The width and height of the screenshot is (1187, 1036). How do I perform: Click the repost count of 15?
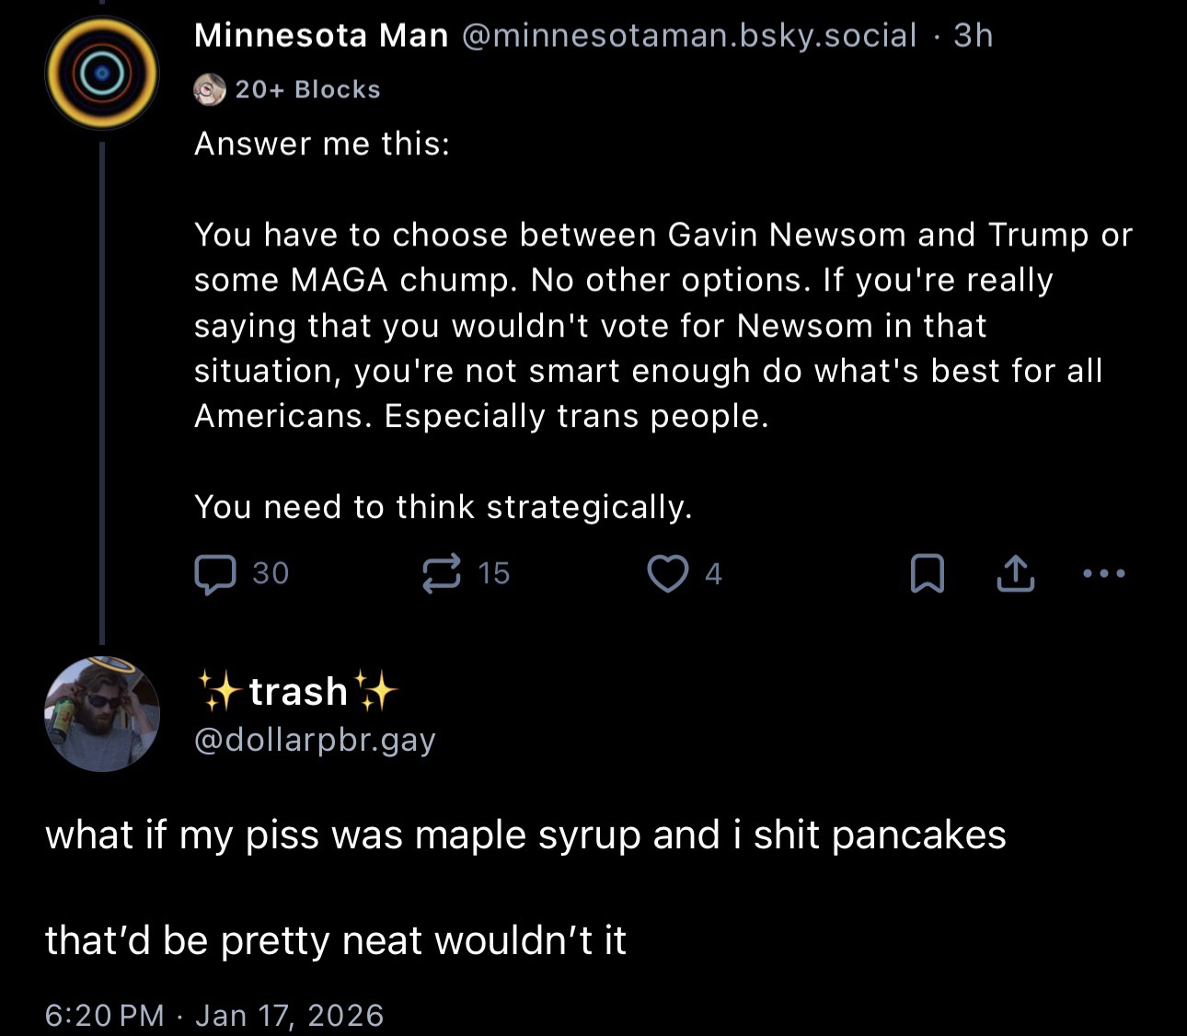[494, 573]
